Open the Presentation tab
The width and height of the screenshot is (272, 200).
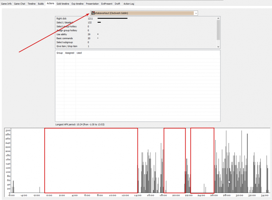pos(92,4)
